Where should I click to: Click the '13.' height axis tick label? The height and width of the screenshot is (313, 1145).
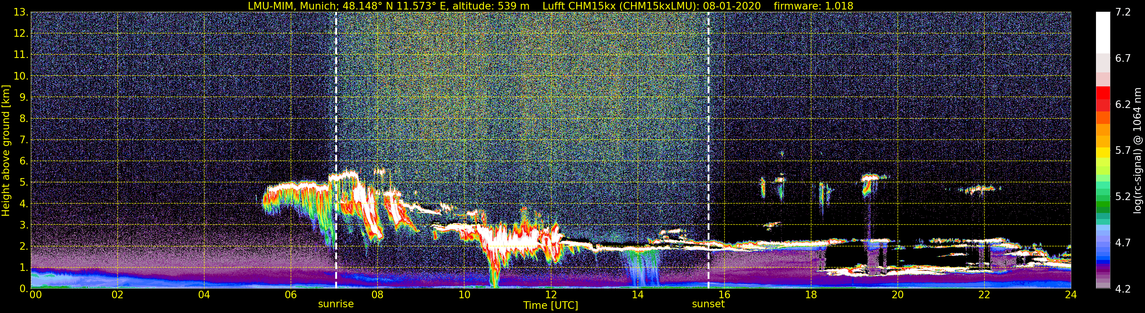[21, 13]
